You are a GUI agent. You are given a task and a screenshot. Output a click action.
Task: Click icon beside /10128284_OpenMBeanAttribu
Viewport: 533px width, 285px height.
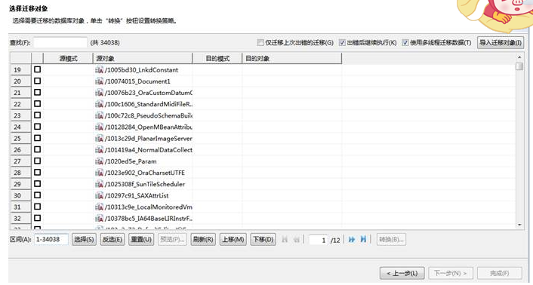(x=99, y=127)
